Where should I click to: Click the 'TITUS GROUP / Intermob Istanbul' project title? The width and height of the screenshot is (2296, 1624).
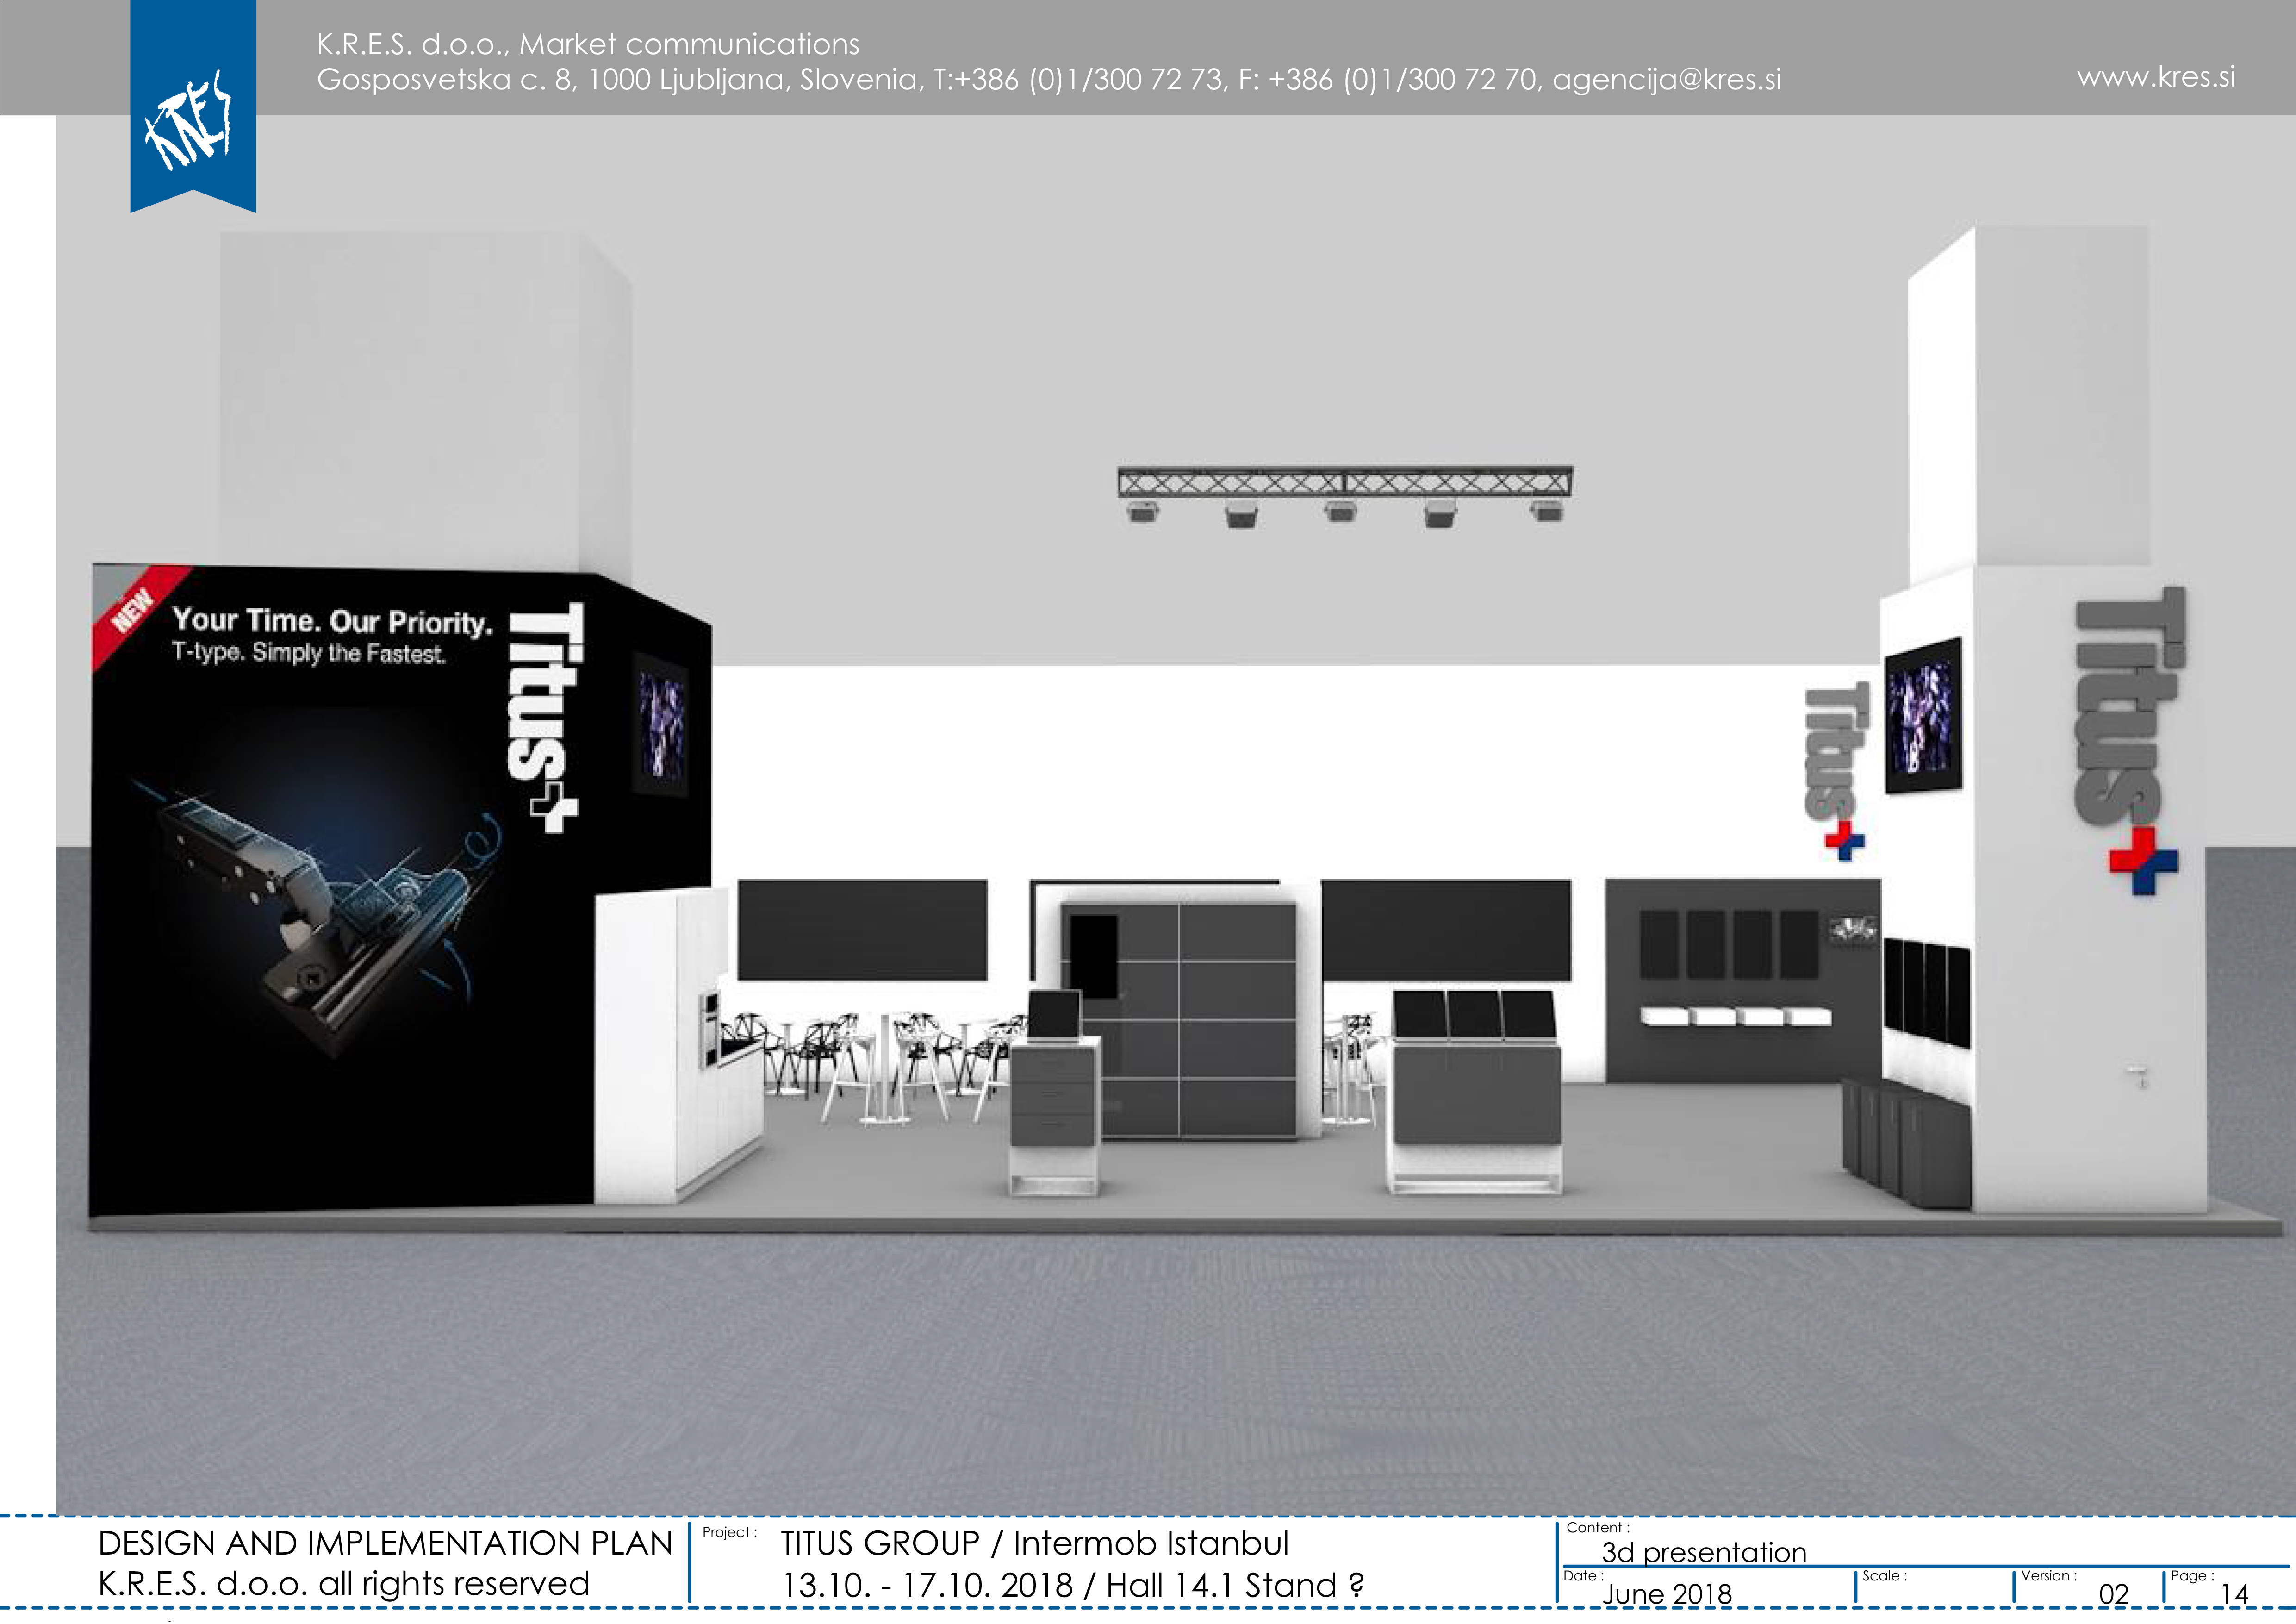[1035, 1543]
